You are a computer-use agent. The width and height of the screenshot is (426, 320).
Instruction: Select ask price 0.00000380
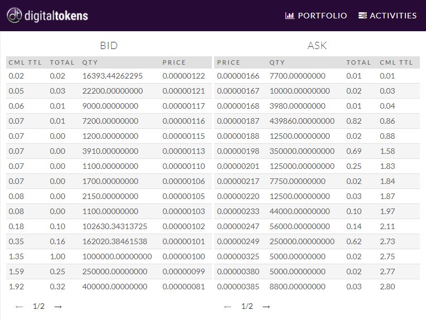[x=238, y=271]
